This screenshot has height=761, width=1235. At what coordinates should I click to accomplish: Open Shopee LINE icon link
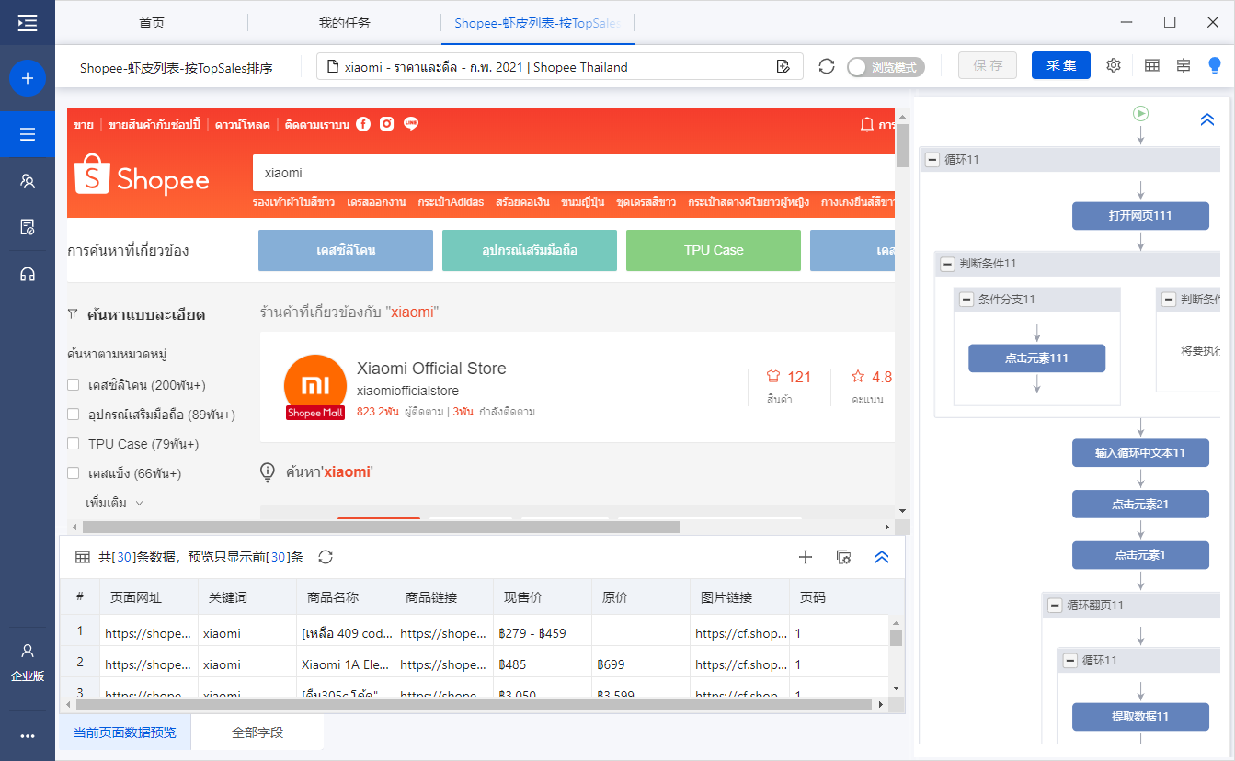point(411,124)
